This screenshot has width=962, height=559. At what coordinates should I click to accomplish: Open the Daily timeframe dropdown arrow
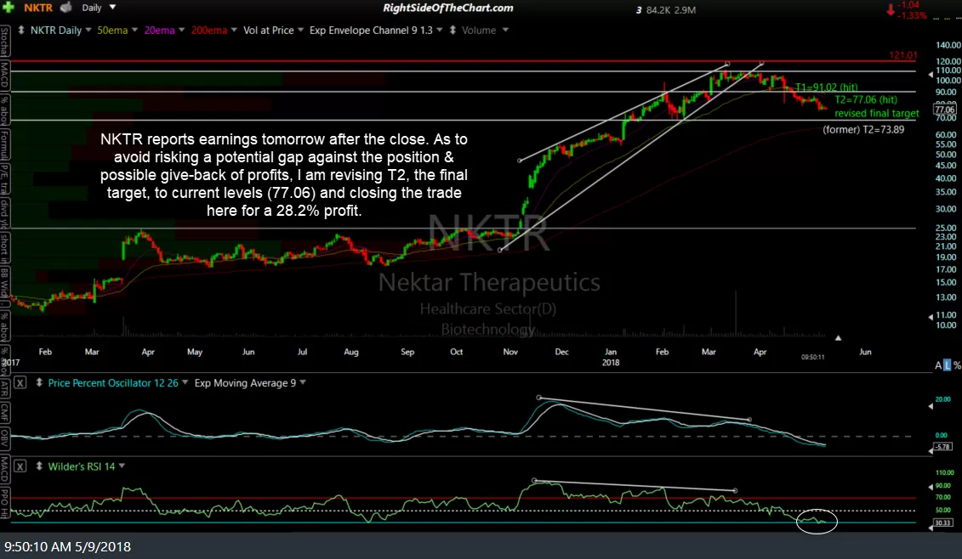[x=112, y=8]
